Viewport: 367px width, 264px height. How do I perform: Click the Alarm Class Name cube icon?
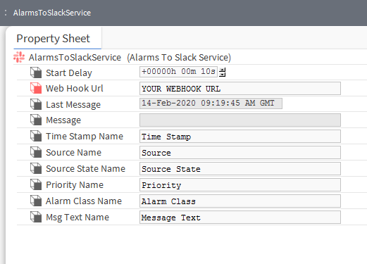point(36,201)
